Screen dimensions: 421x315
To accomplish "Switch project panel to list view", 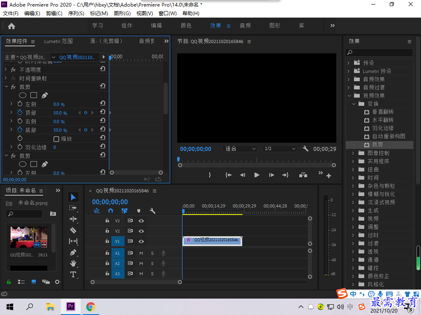I will pyautogui.click(x=21, y=282).
